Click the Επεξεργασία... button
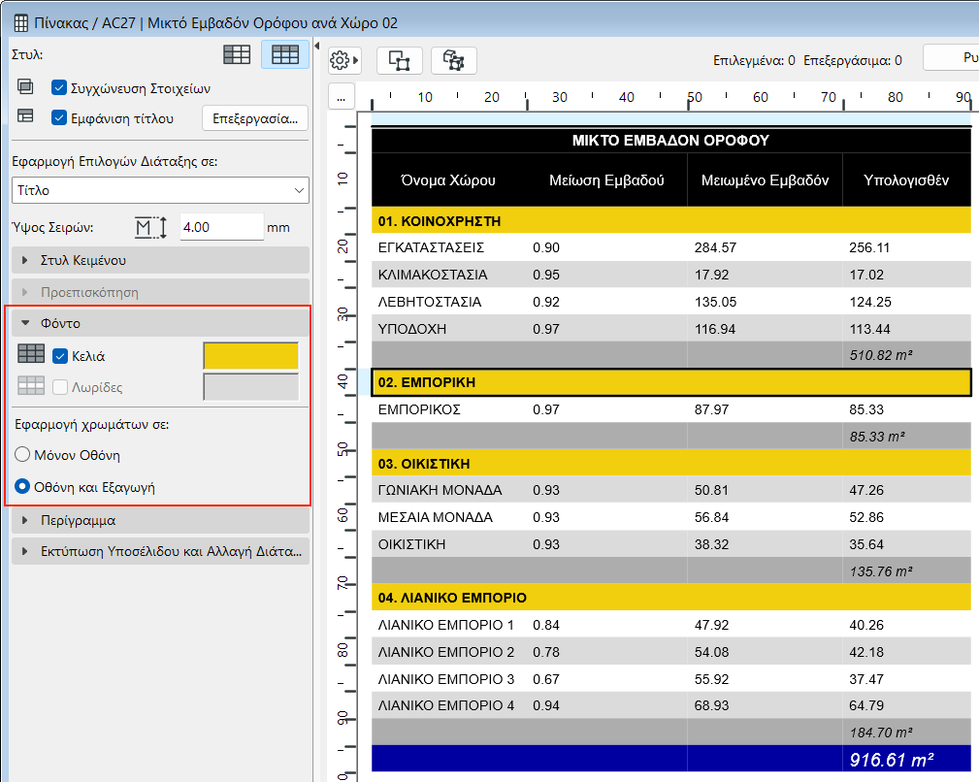Viewport: 979px width, 782px height. click(x=255, y=118)
